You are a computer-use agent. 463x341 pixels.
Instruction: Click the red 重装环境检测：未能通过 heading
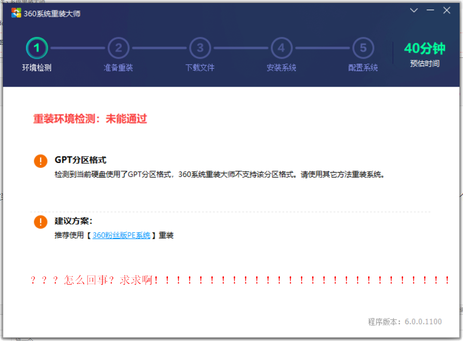[90, 119]
